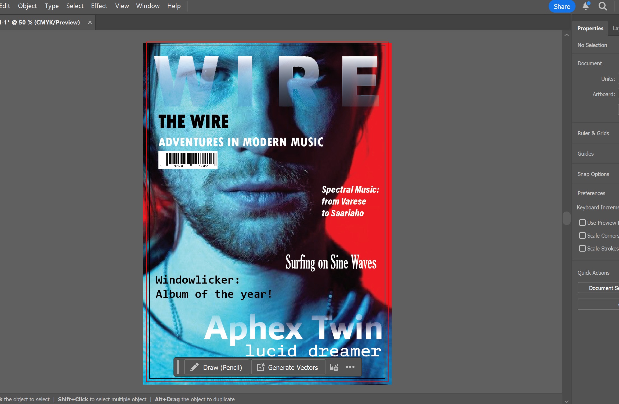Select the Spectral Music red text block
This screenshot has height=404, width=619.
350,201
